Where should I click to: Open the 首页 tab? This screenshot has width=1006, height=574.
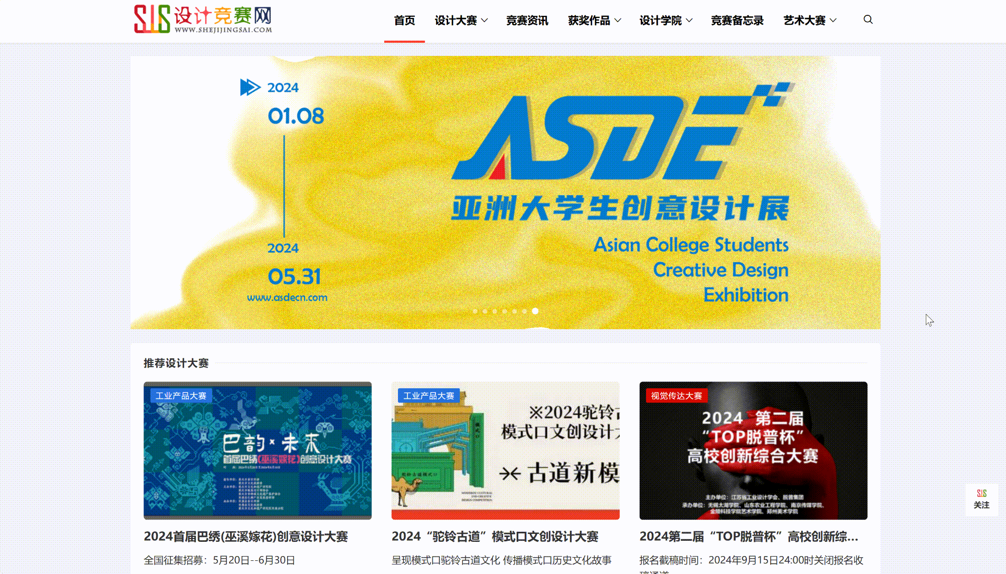click(x=404, y=21)
